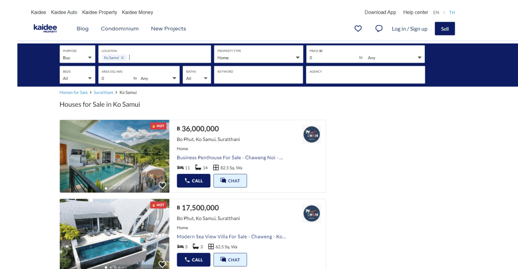Click the Kaidee Property logo

46,28
